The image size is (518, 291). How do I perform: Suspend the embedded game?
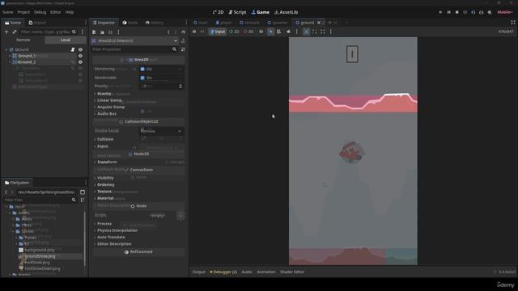pyautogui.click(x=194, y=32)
